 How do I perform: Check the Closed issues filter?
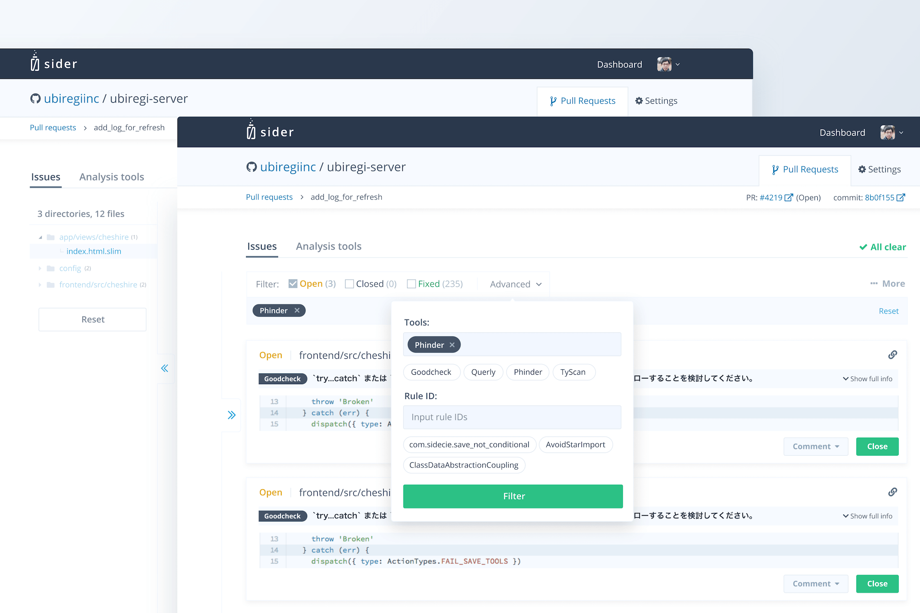[349, 284]
